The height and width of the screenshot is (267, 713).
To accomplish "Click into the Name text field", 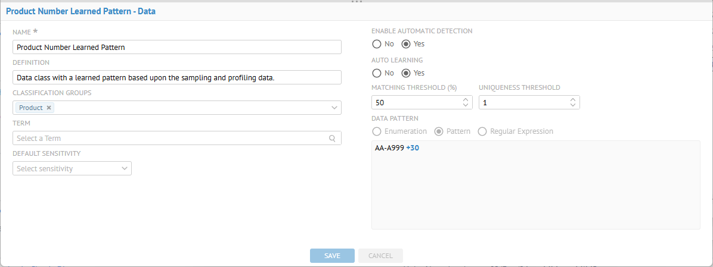I will tap(176, 47).
